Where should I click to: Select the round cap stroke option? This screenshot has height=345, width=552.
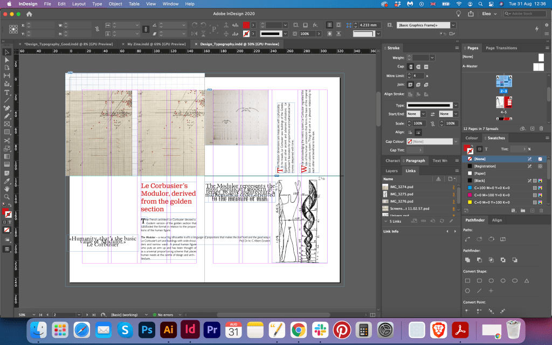(418, 66)
